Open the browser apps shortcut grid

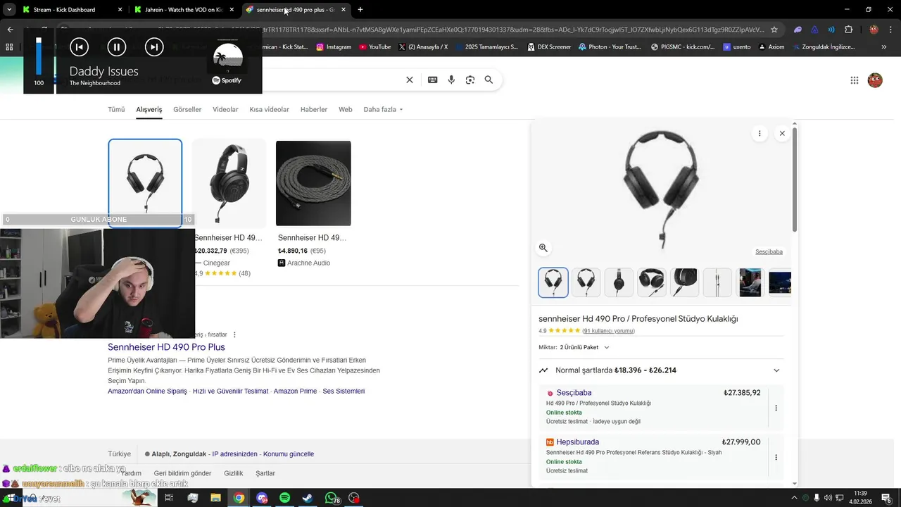pyautogui.click(x=9, y=47)
